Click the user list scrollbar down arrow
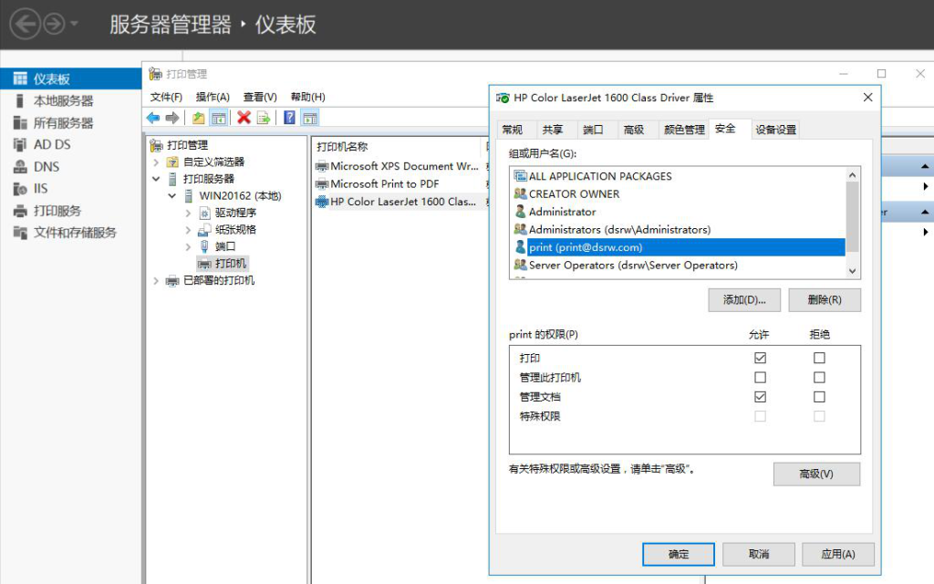934x584 pixels. coord(853,271)
